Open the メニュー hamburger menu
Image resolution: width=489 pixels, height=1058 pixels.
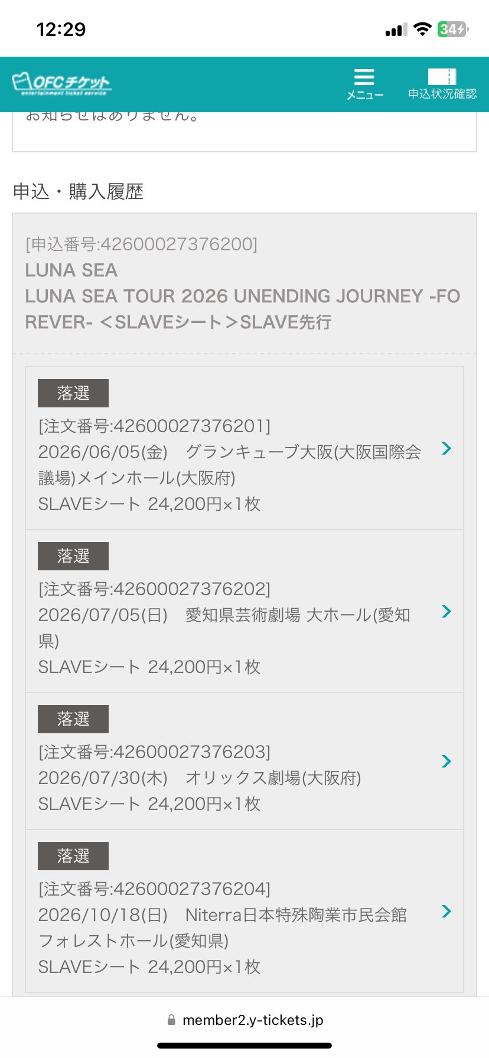pos(364,84)
